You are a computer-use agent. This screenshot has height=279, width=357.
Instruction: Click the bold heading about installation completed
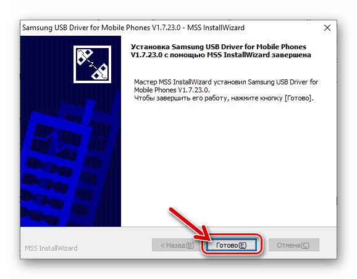221,51
